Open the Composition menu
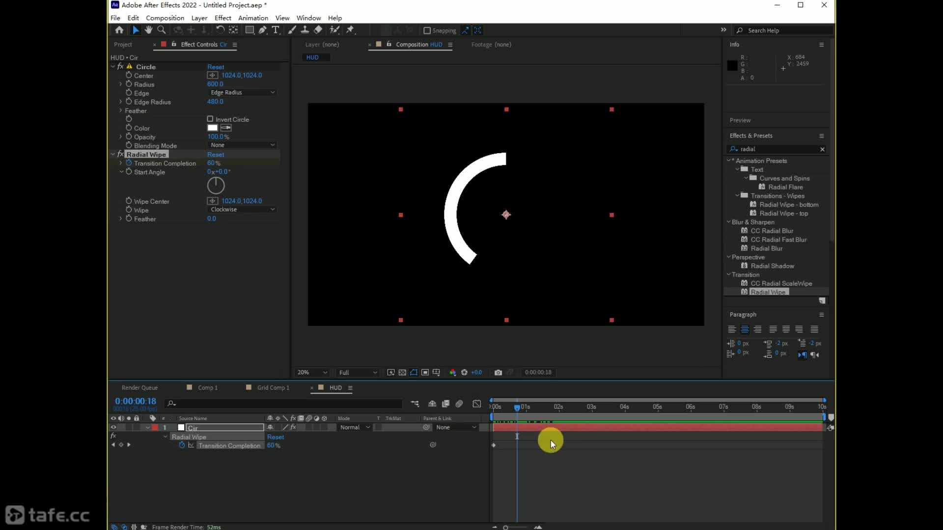Viewport: 943px width, 530px height. (165, 18)
